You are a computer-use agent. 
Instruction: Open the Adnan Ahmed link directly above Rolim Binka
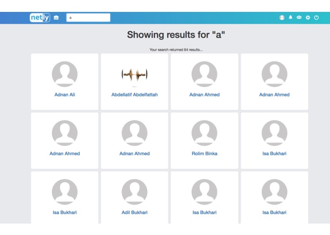point(204,95)
